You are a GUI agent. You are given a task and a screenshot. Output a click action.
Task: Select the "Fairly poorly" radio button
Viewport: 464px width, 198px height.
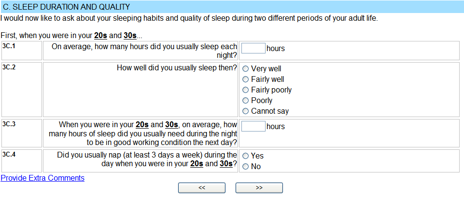coord(246,90)
